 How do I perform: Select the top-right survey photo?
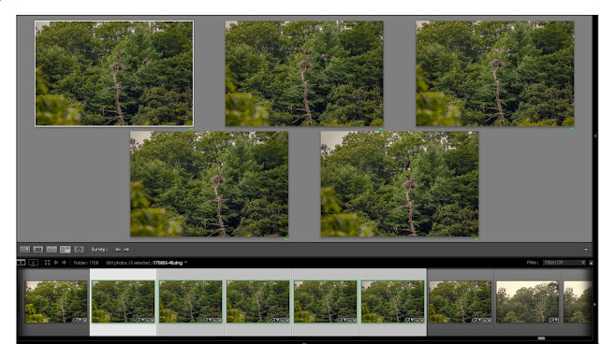[495, 73]
